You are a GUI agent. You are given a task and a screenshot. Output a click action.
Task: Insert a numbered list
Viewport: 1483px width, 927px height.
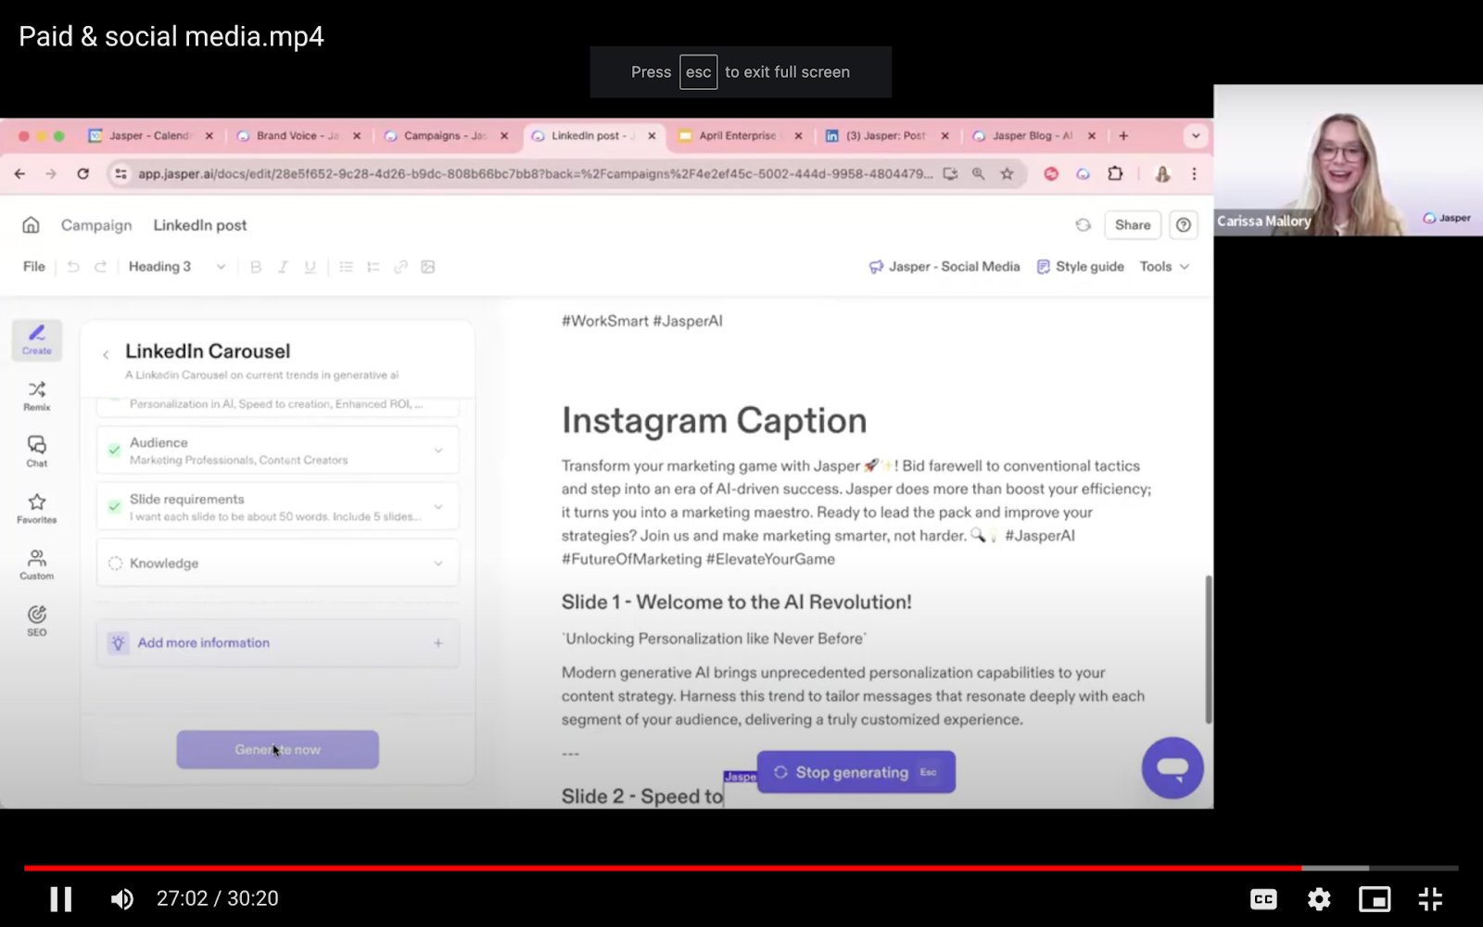(373, 266)
